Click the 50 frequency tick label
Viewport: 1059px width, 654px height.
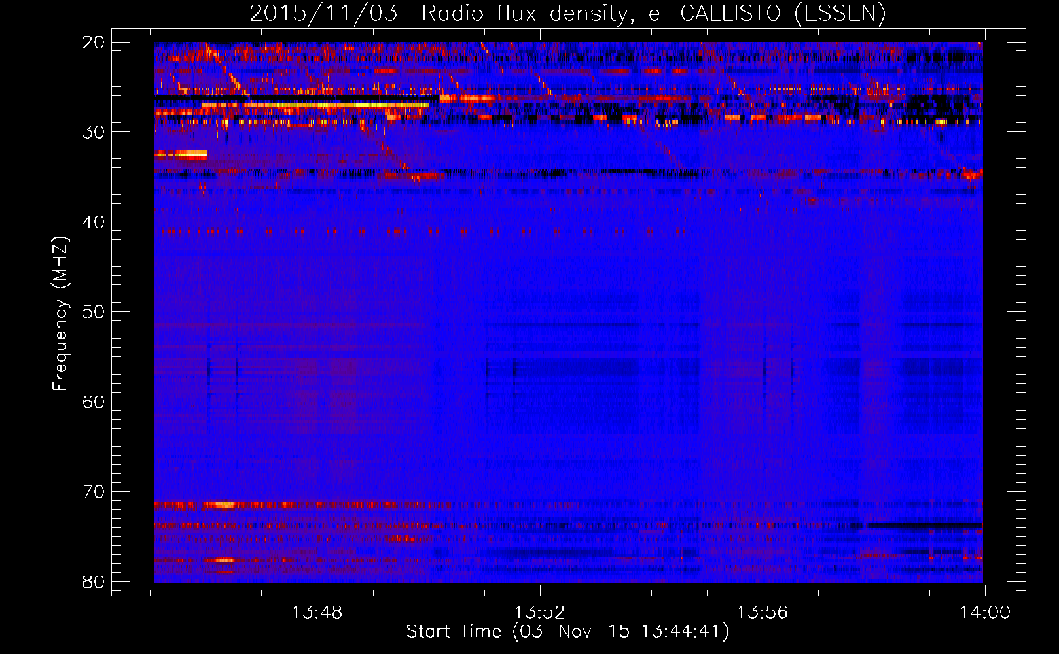pyautogui.click(x=94, y=312)
